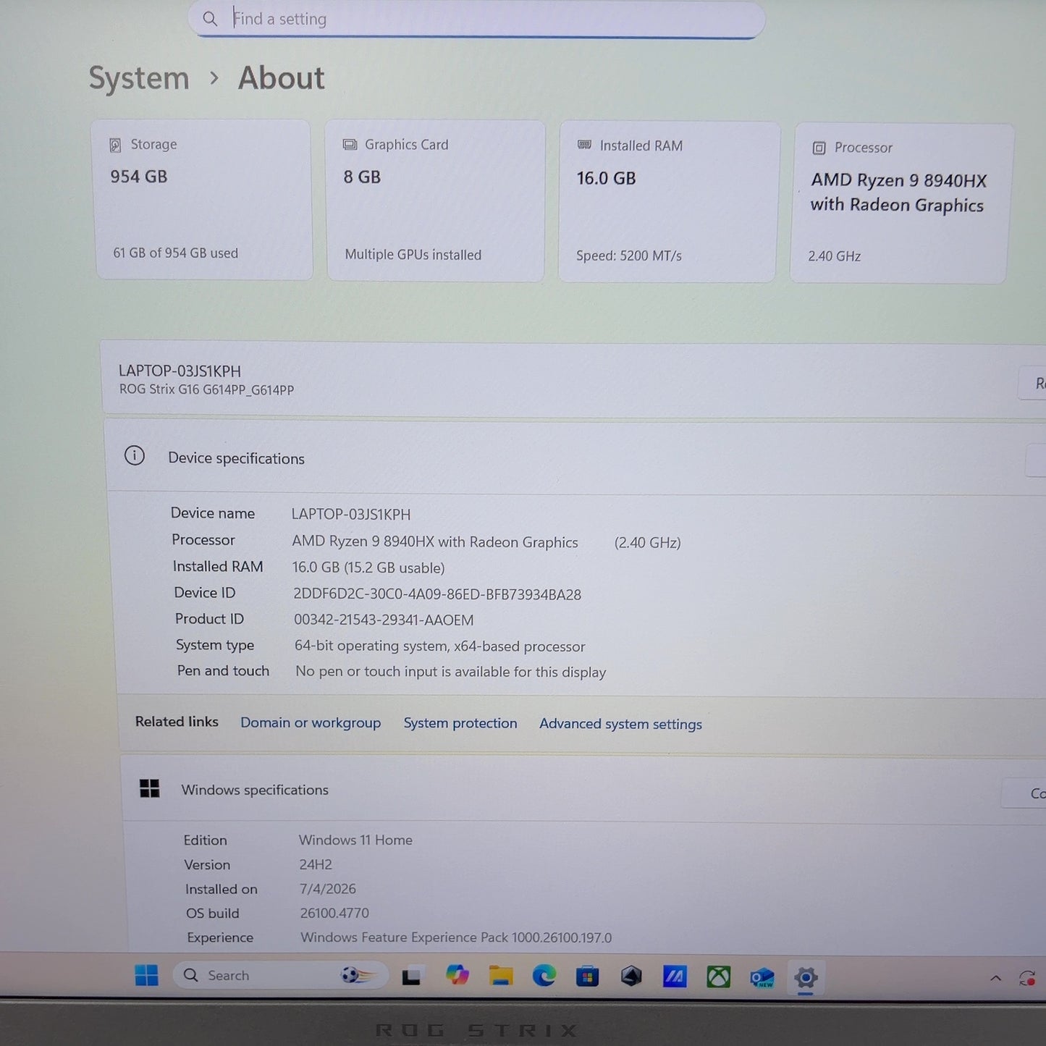
Task: Click the Product ID value 00342-21543-29341-AAOEM
Action: [384, 620]
